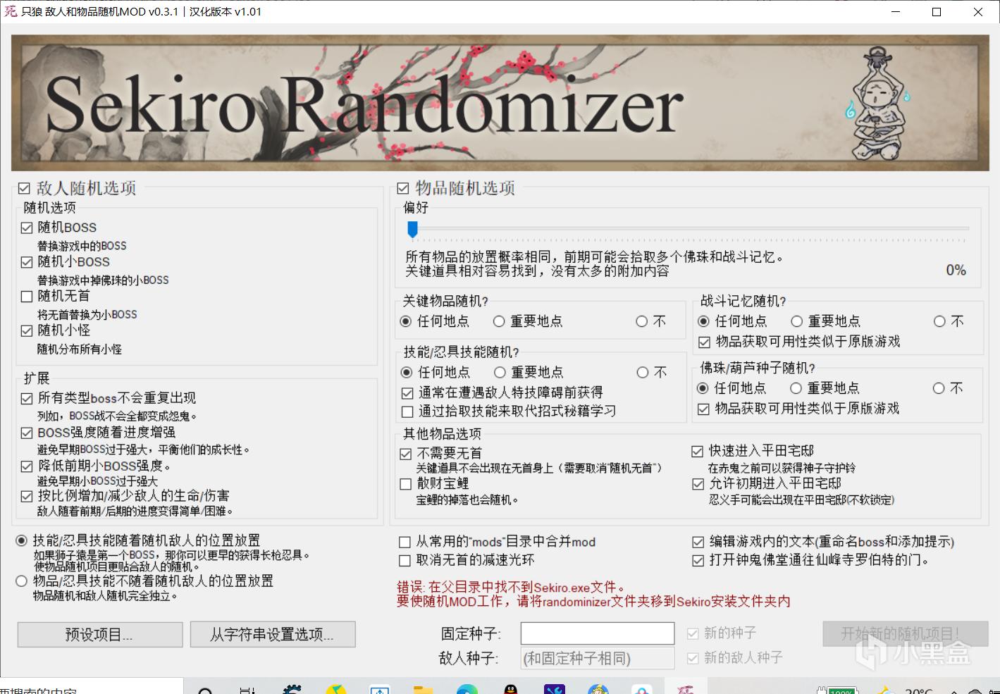The width and height of the screenshot is (1000, 694).
Task: Check 从常用的mods目录中合并mod option
Action: tap(405, 542)
